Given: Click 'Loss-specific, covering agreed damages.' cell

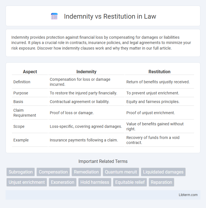Looking at the screenshot, I should tap(86, 126).
